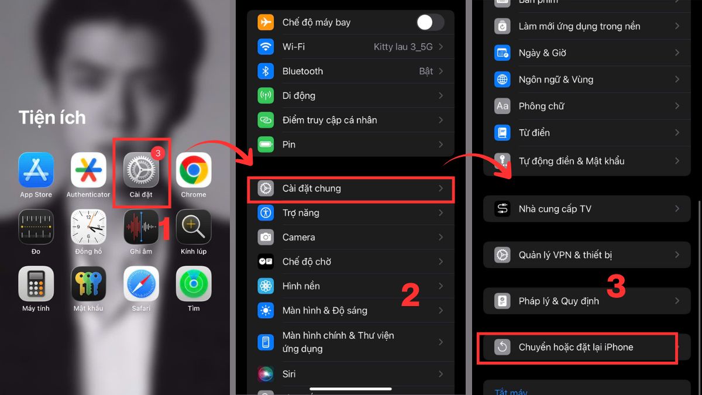Open Từ điển dictionary settings
Image resolution: width=702 pixels, height=395 pixels.
[x=587, y=133]
